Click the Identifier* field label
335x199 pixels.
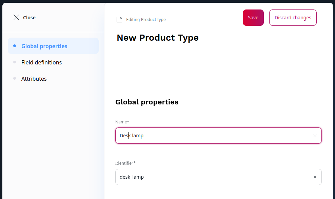(x=125, y=163)
